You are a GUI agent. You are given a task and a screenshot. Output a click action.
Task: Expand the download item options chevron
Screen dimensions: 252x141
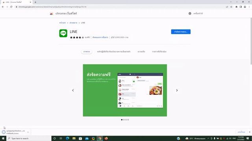click(x=28, y=132)
